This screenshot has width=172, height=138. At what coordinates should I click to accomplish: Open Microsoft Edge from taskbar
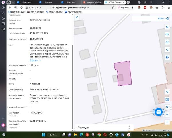point(81,135)
